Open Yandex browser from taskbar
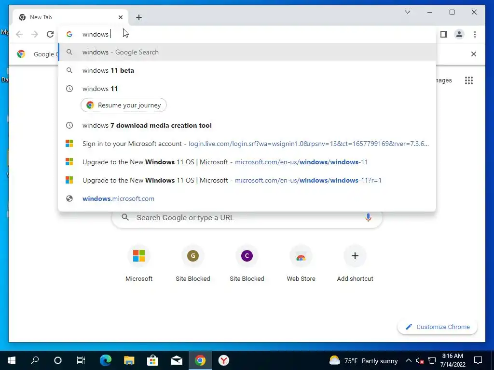Screen dimensions: 494x370 coord(224,360)
